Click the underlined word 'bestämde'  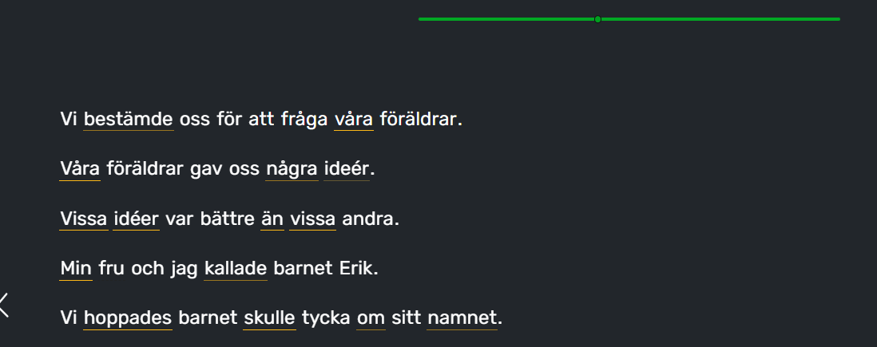[x=128, y=120]
